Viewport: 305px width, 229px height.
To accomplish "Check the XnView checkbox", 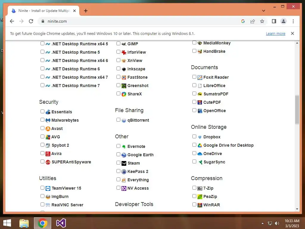I will click(118, 60).
